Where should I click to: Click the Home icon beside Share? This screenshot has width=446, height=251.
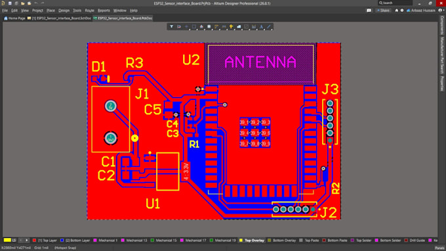click(x=397, y=11)
